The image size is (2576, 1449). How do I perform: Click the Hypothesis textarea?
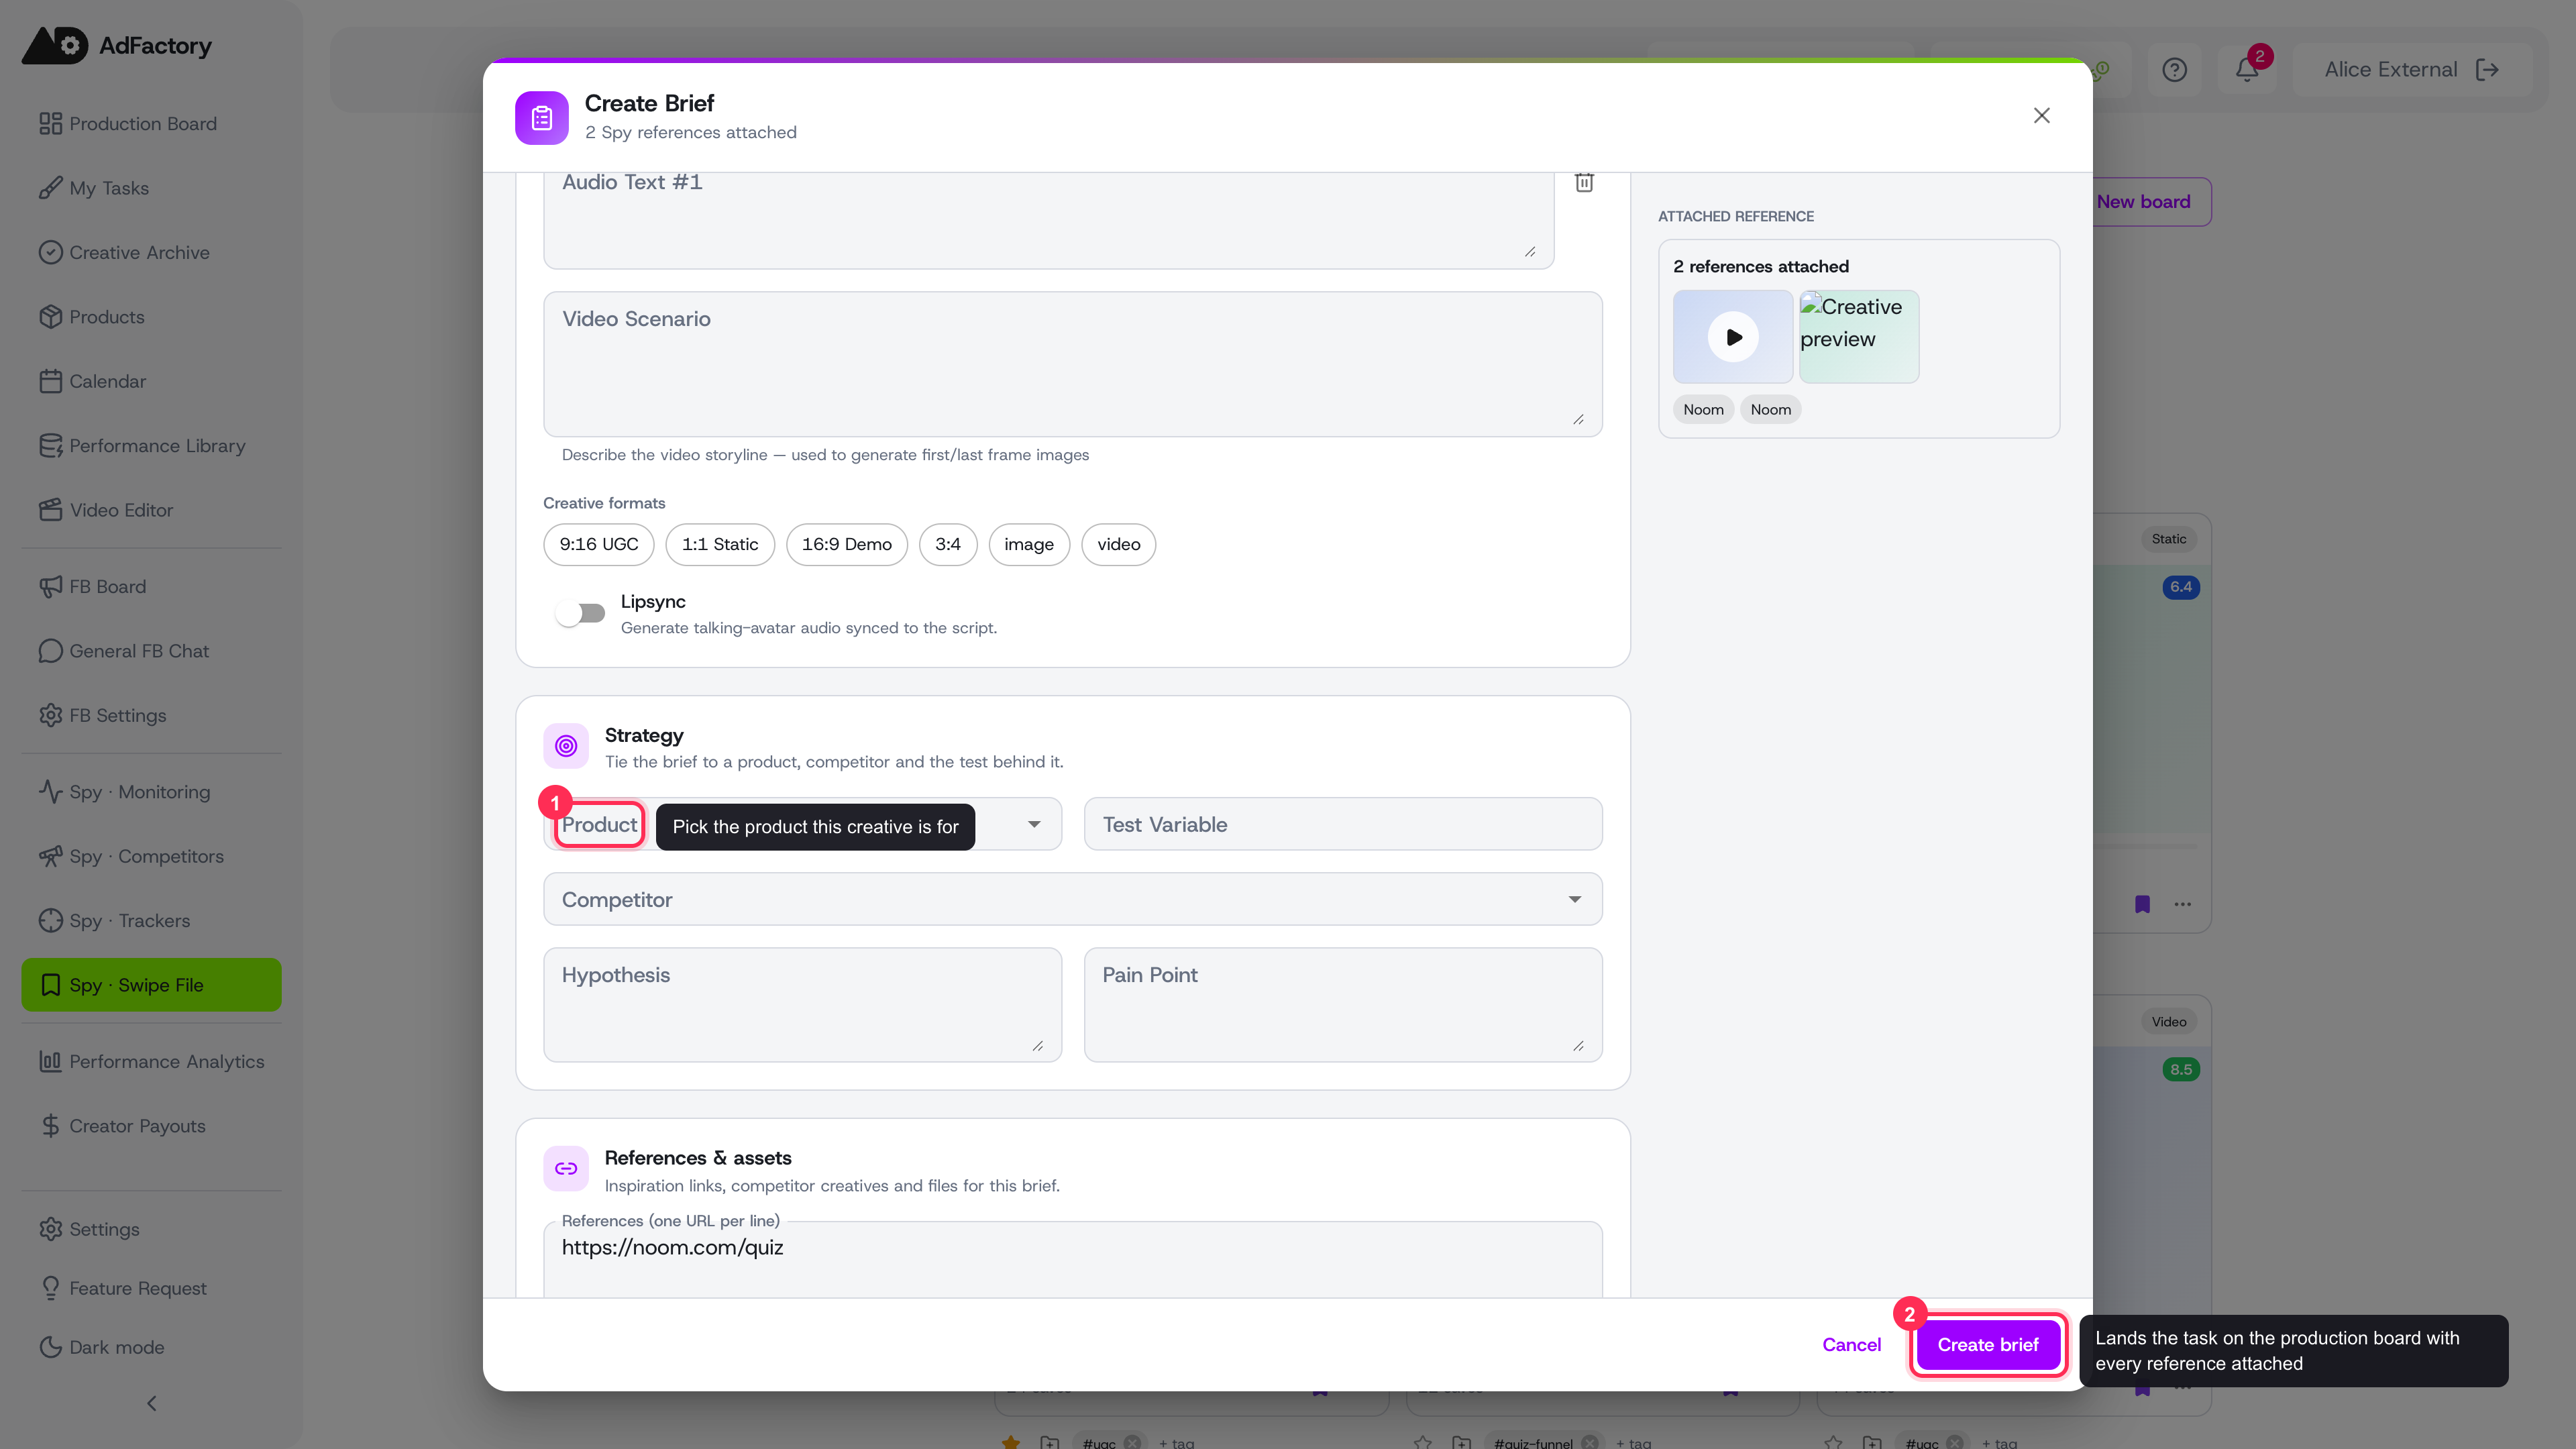[802, 1004]
